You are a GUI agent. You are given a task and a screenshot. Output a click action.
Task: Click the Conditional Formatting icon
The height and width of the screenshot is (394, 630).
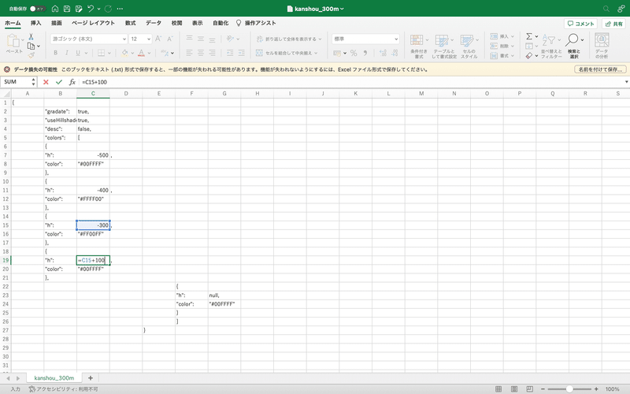(x=417, y=40)
